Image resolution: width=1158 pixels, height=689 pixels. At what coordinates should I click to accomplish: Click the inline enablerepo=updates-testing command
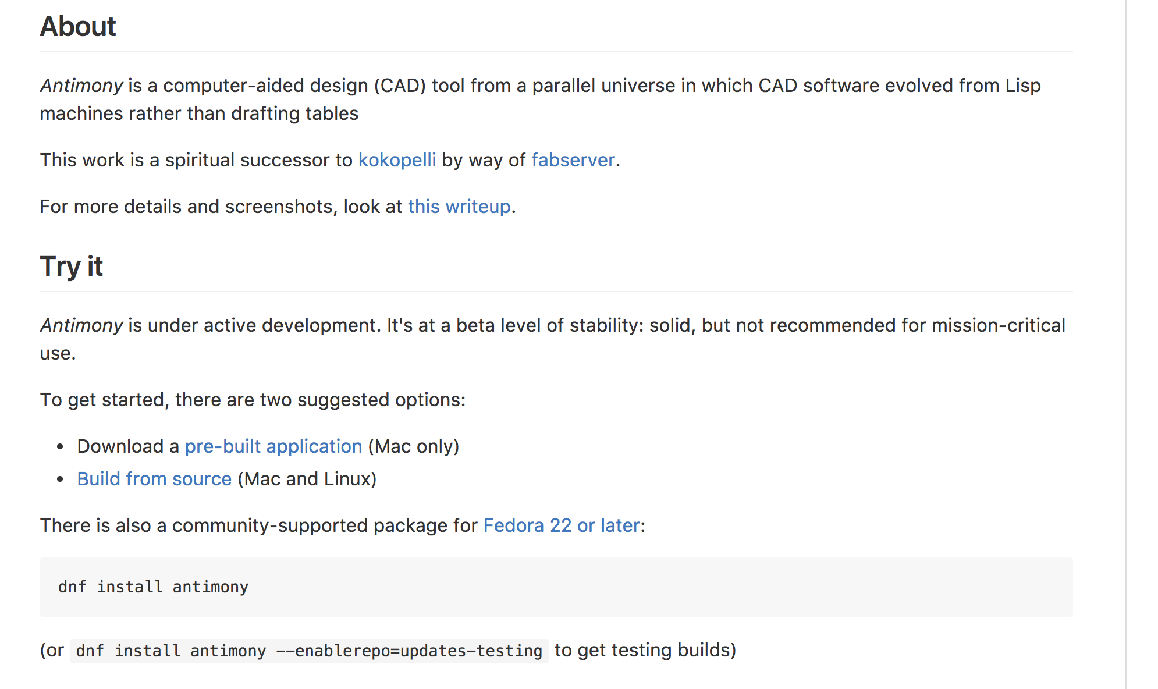[x=309, y=651]
